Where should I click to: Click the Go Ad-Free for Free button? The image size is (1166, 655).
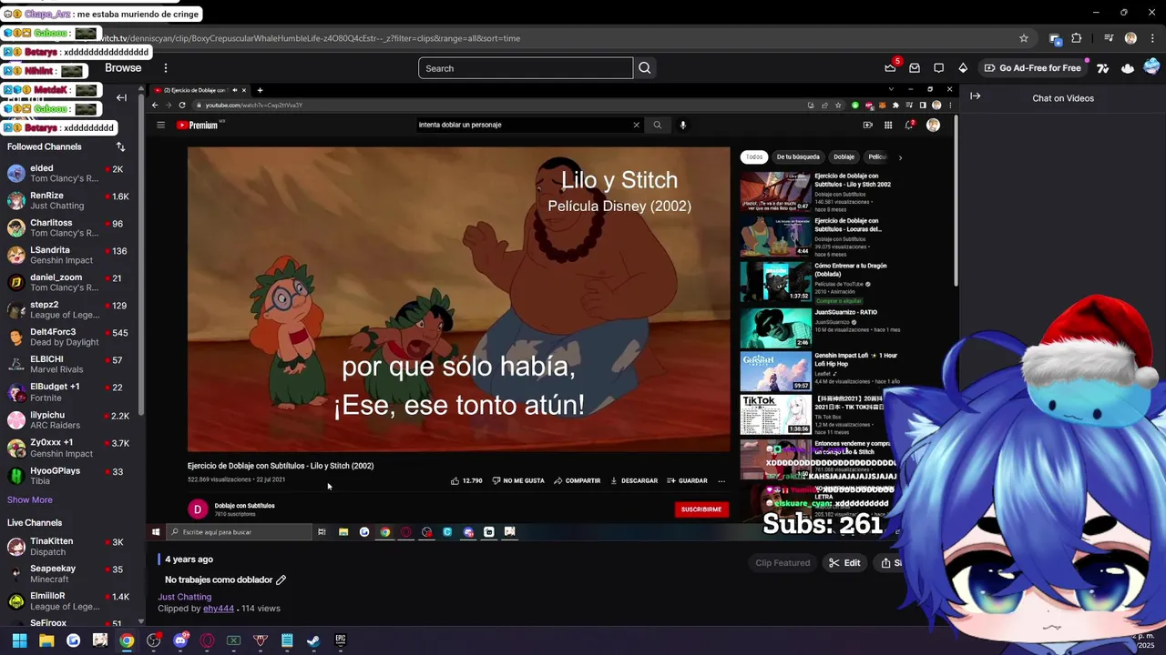(x=1031, y=68)
